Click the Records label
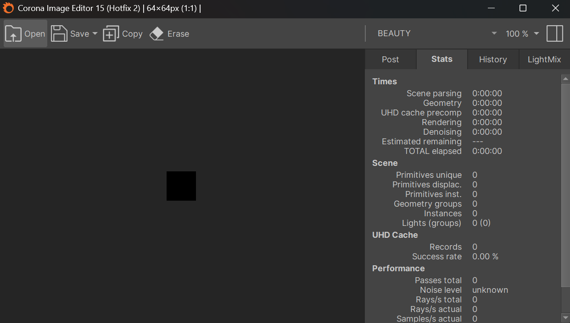 click(x=446, y=247)
